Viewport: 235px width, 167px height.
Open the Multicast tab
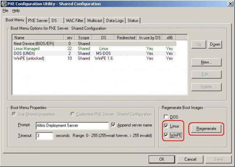point(95,21)
